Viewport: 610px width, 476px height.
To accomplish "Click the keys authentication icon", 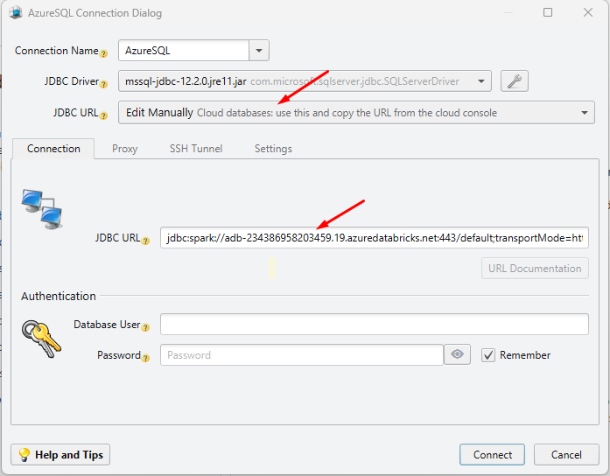I will (x=41, y=339).
